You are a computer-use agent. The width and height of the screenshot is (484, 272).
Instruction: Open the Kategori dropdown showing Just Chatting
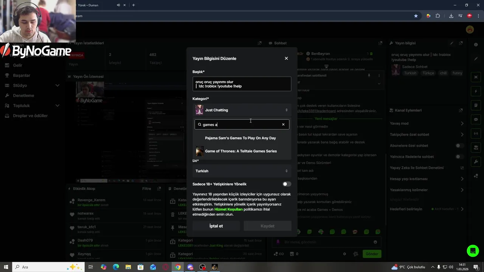click(242, 110)
